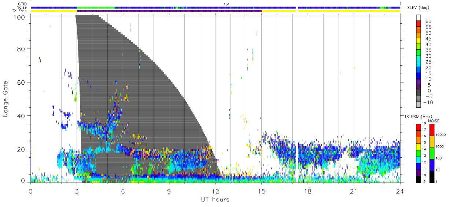
Task: Click tick label 80 on Range Gate axis
Action: click(x=21, y=49)
